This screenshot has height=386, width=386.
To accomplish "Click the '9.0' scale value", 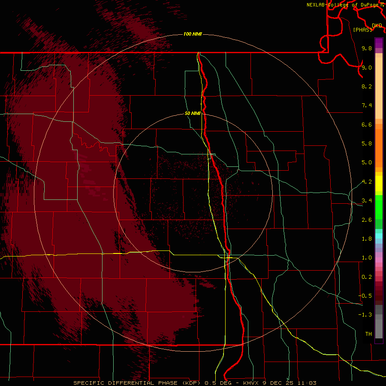I will click(367, 67).
